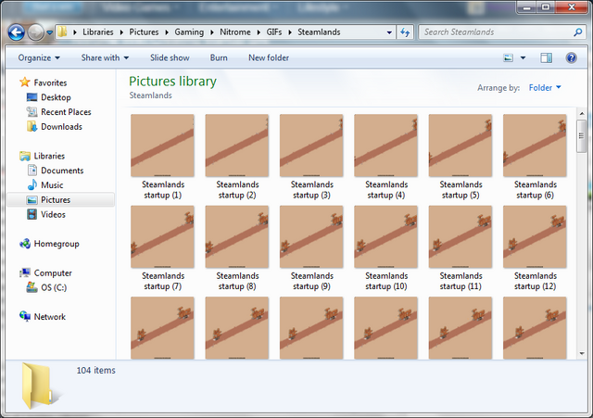Select Steamlands startup (8) thumbnail
The height and width of the screenshot is (418, 593).
click(x=237, y=236)
